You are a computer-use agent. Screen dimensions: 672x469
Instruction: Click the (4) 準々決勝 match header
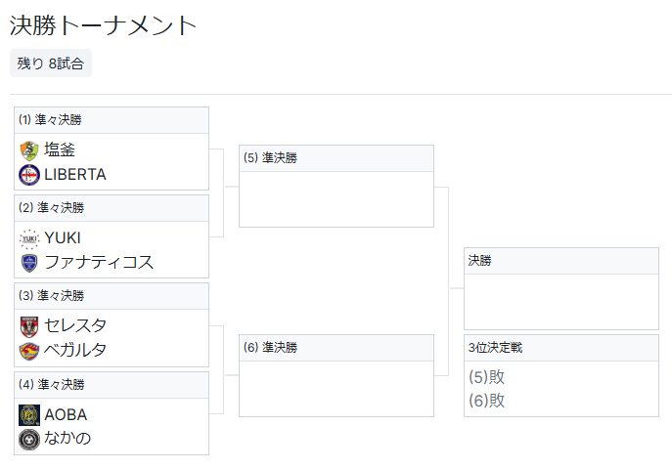112,384
